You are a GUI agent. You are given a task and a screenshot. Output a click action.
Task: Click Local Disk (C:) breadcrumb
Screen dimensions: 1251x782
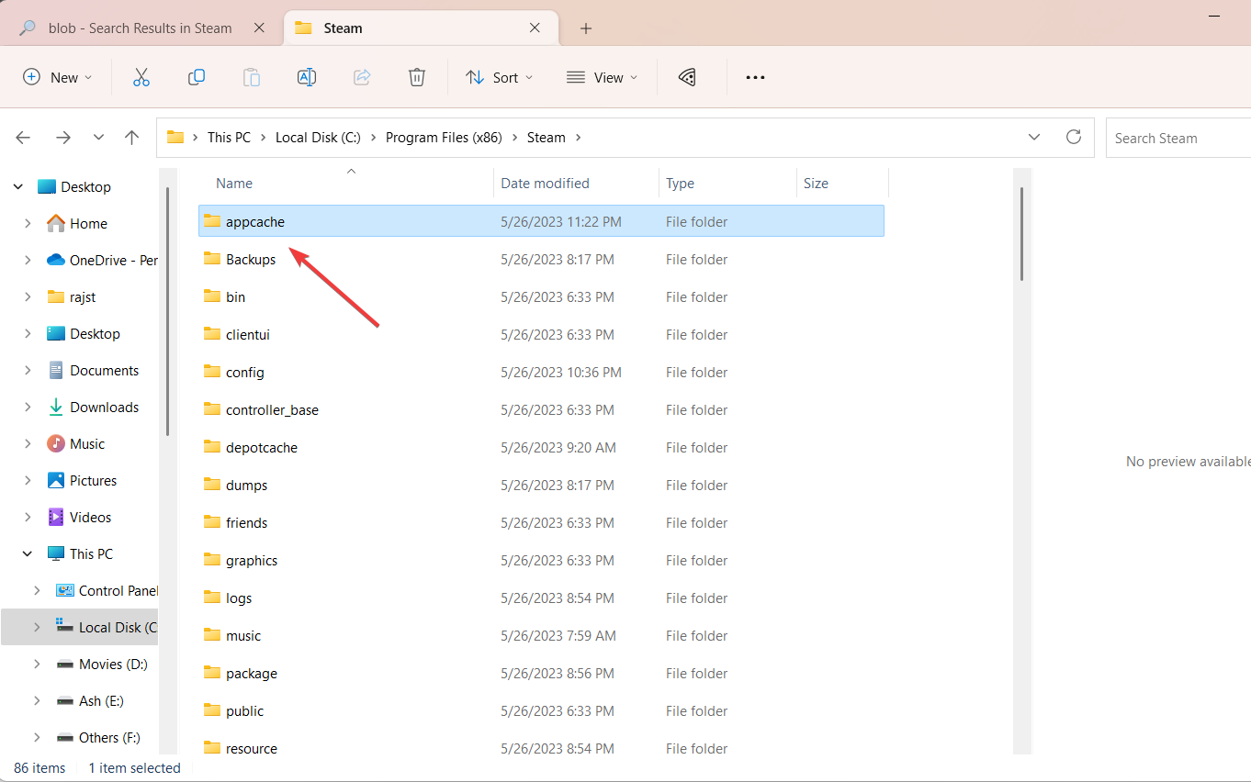318,137
